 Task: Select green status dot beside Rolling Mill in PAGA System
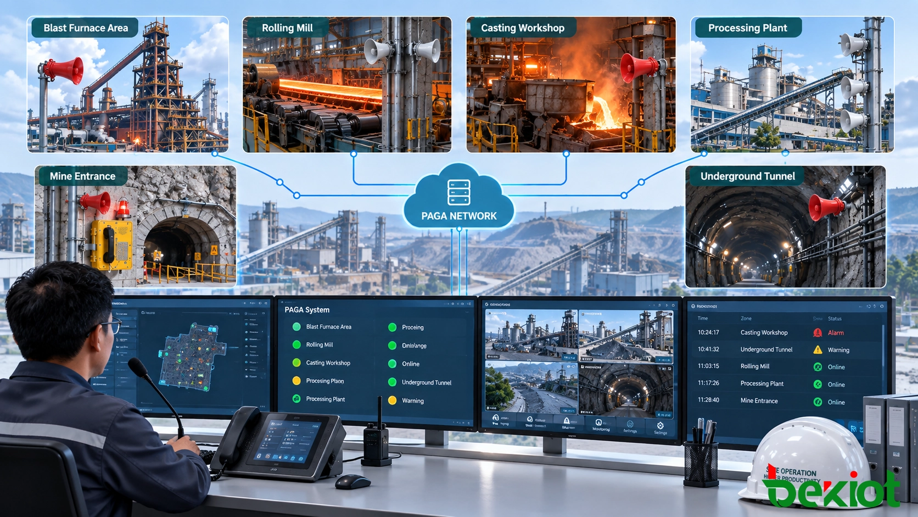296,345
